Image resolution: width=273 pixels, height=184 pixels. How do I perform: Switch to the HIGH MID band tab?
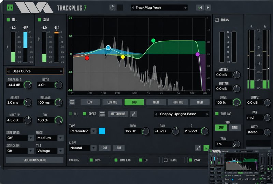(178, 102)
